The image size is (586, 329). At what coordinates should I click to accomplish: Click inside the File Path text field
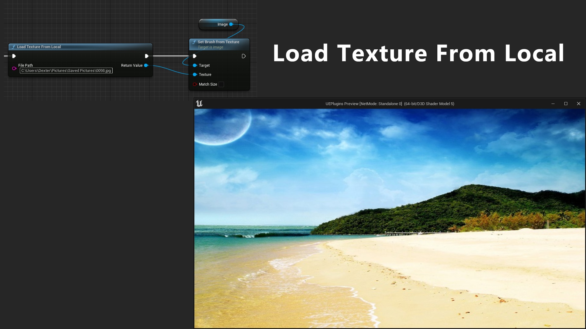pos(66,70)
